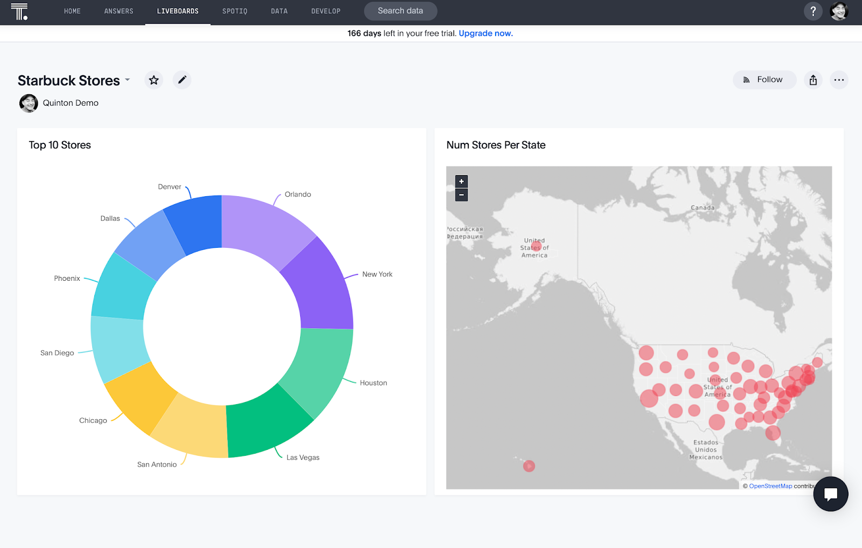Go to the Data tab
This screenshot has height=548, width=862.
tap(279, 11)
